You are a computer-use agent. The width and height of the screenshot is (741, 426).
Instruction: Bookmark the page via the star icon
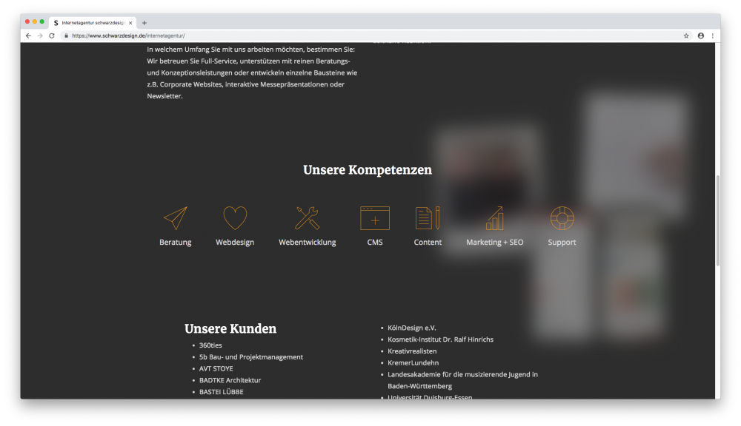pos(688,35)
